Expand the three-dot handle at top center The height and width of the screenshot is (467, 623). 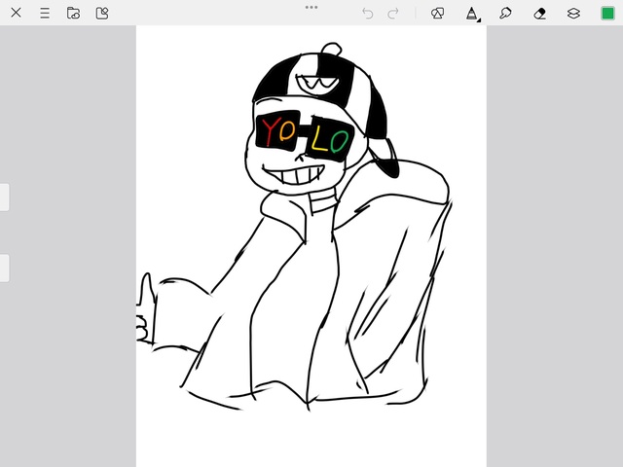pyautogui.click(x=311, y=7)
